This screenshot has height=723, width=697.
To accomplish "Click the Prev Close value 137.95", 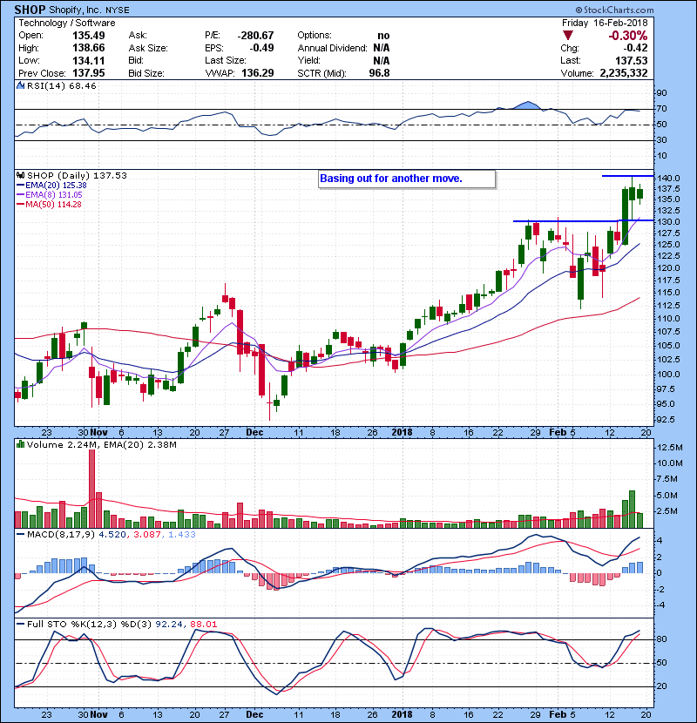I will (x=89, y=73).
